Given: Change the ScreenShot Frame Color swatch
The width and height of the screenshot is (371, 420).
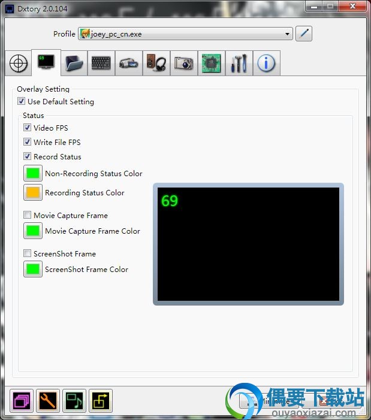Looking at the screenshot, I should pos(33,269).
